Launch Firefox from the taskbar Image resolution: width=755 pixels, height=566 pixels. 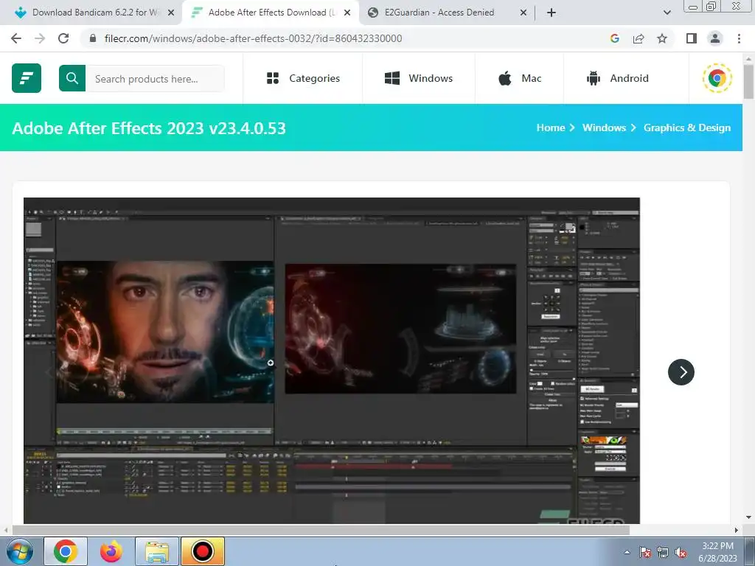[x=111, y=551]
